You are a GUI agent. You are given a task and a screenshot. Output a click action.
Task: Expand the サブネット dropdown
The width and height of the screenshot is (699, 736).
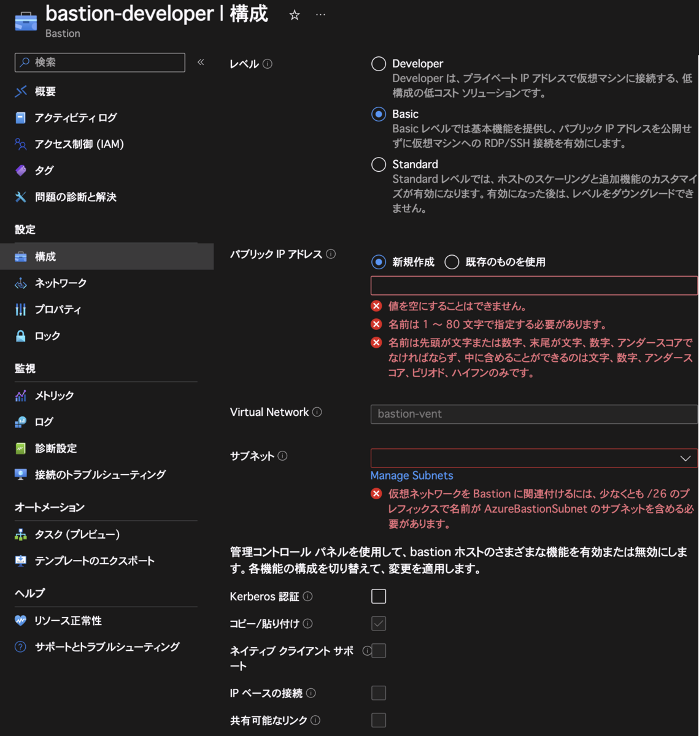534,458
